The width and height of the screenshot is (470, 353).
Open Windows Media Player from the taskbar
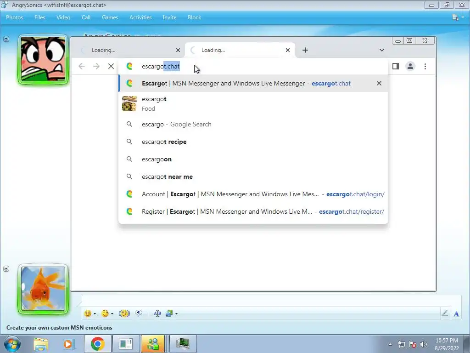tap(68, 344)
